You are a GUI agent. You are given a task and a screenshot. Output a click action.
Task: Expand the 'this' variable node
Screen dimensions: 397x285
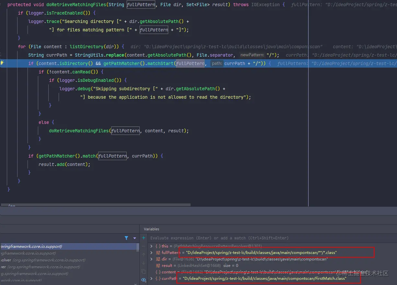click(151, 246)
